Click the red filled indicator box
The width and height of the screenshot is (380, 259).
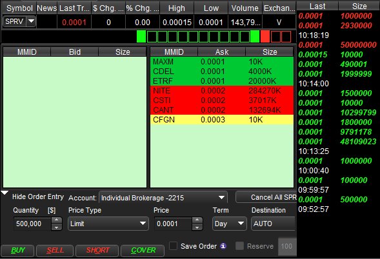[265, 37]
